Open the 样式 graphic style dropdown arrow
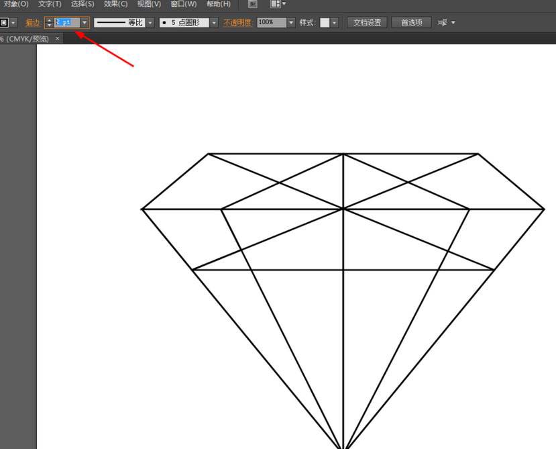This screenshot has width=556, height=449. tap(335, 23)
